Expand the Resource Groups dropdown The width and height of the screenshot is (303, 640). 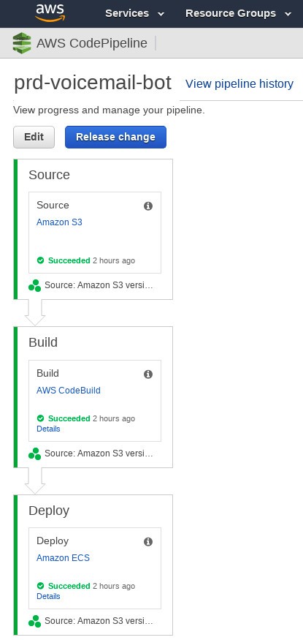[x=239, y=13]
